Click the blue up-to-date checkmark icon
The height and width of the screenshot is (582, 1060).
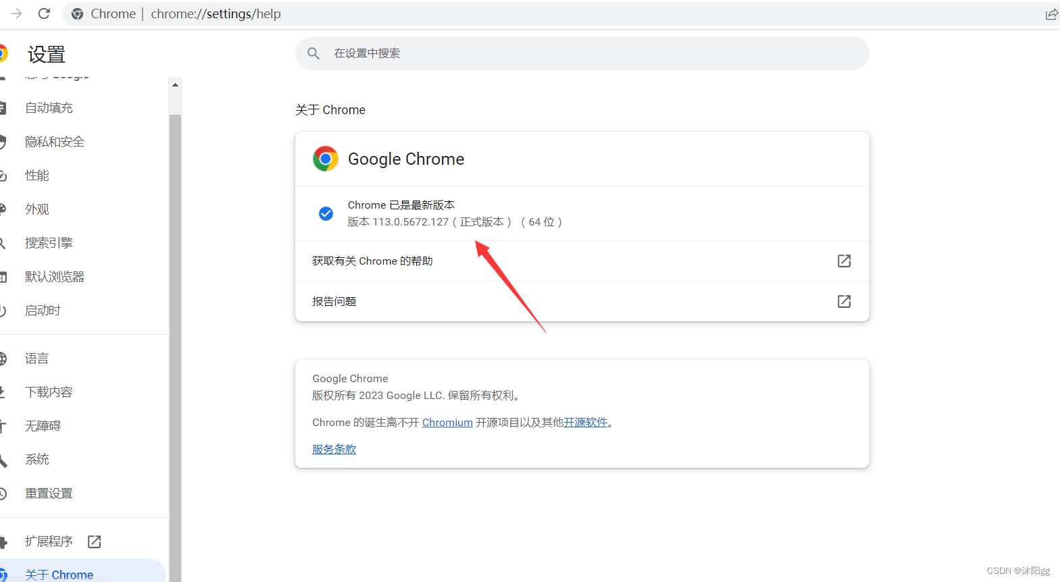[326, 213]
